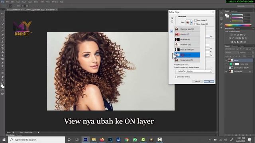Image resolution: width=255 pixels, height=143 pixels.
Task: Show hidden system tray icons
Action: (x=210, y=139)
